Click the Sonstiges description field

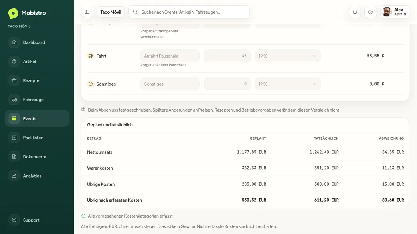pos(170,84)
